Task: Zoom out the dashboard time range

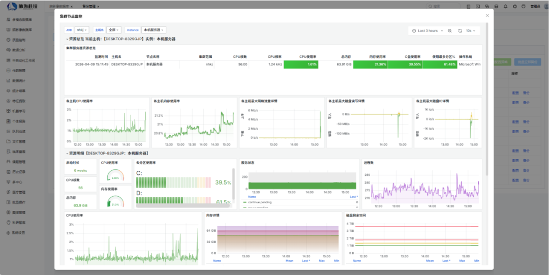Action: point(450,31)
